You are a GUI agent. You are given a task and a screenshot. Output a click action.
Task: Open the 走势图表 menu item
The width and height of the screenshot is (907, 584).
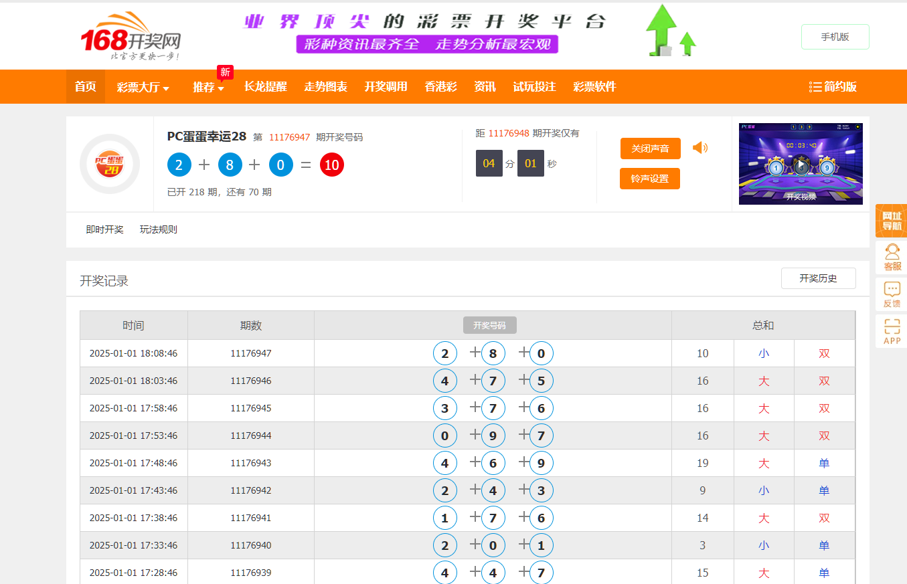(x=325, y=87)
